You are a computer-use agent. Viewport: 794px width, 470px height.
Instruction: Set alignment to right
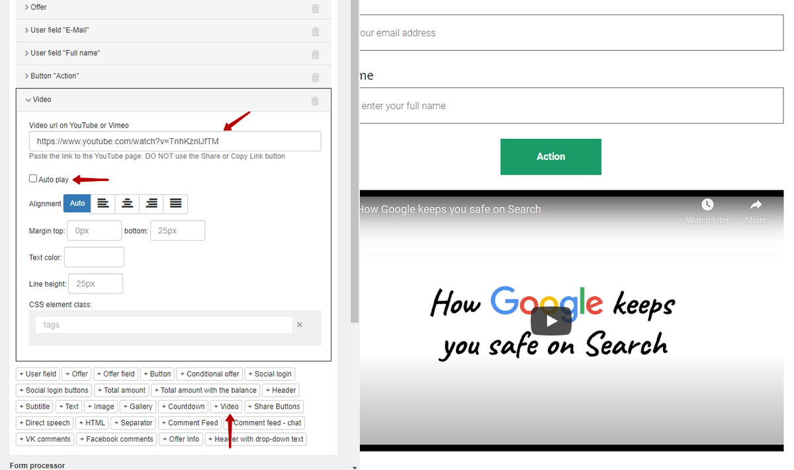pyautogui.click(x=152, y=204)
